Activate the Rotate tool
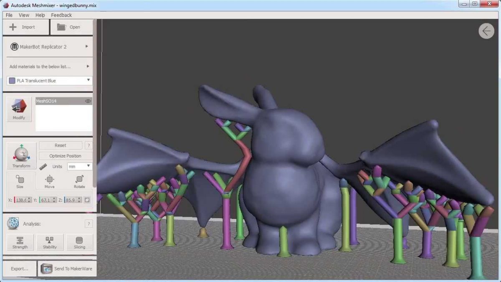Screen dimensions: 501x282 [79, 181]
